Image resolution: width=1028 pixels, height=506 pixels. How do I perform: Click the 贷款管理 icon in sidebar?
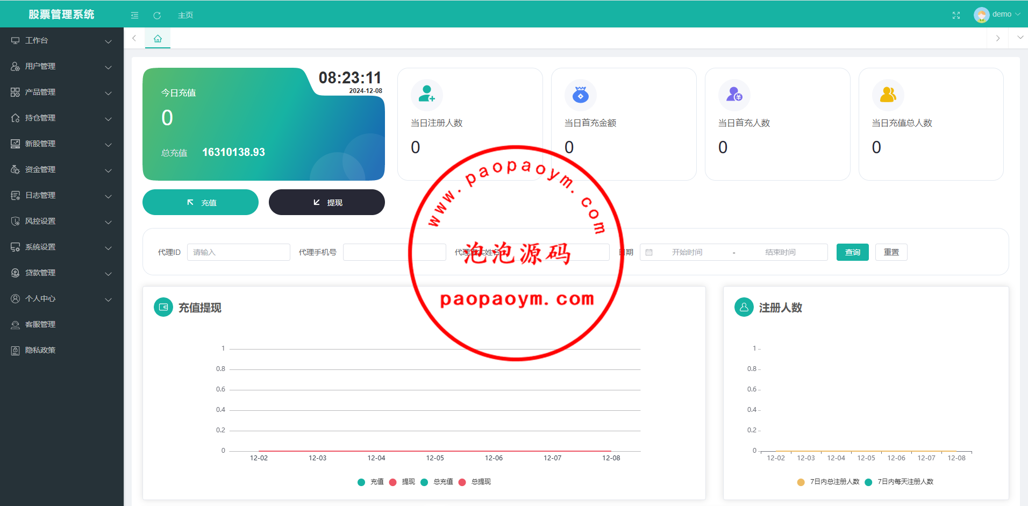click(15, 273)
